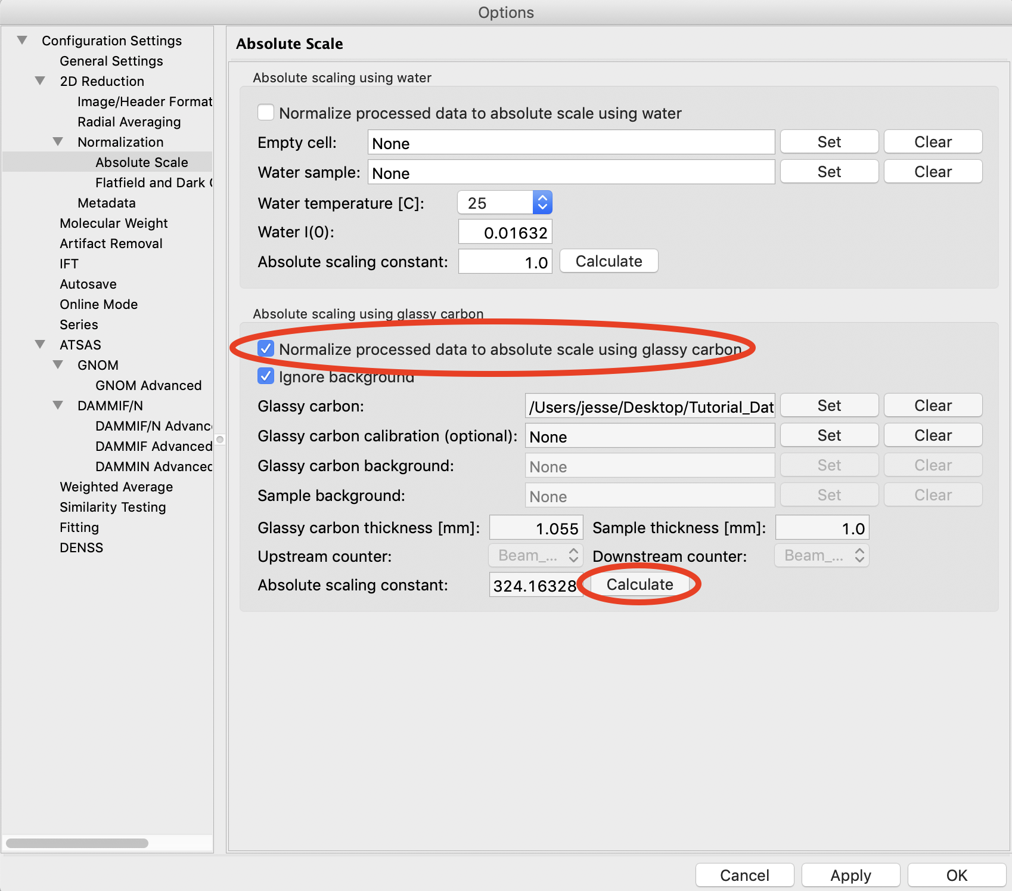Open Fitting settings
This screenshot has height=891, width=1012.
[79, 527]
